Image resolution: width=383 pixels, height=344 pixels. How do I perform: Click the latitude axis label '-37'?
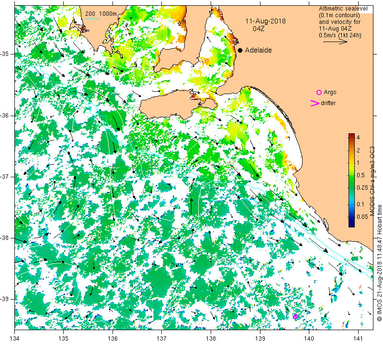click(x=5, y=176)
